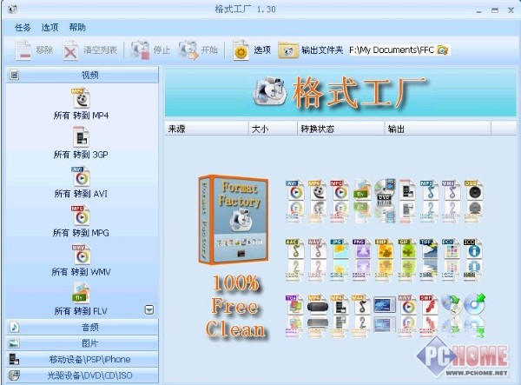The image size is (521, 385).
Task: Expand the 音频 audio category
Action: click(x=82, y=327)
